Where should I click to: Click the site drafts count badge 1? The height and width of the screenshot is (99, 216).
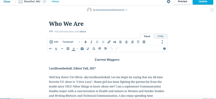tap(44, 2)
